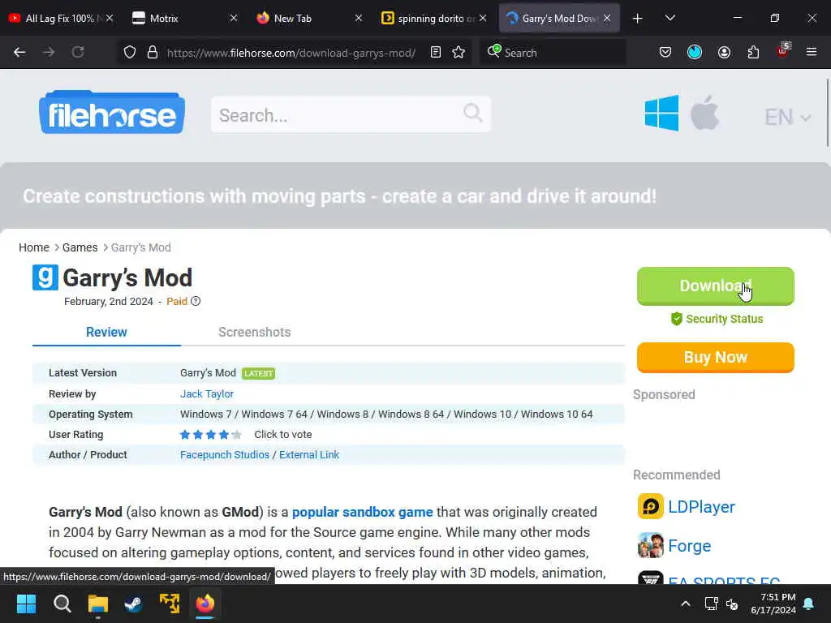Viewport: 831px width, 623px height.
Task: Click the blue circular extension icon
Action: tap(695, 52)
